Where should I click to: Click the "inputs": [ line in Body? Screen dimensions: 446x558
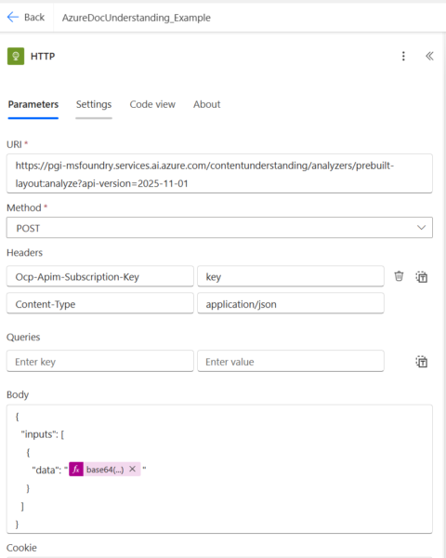(x=43, y=434)
